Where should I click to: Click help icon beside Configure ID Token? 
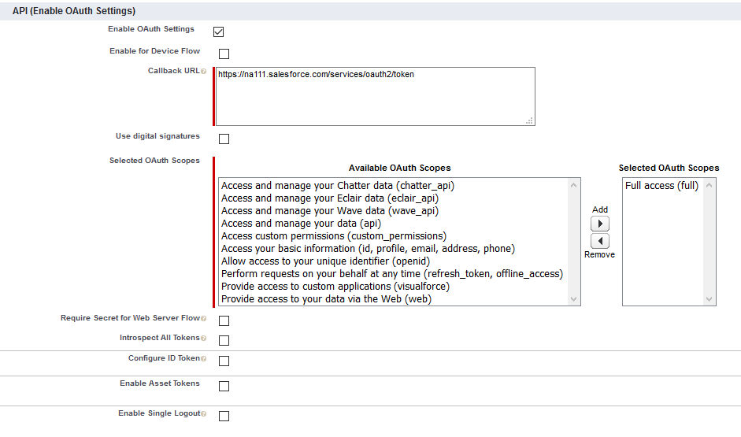pos(203,359)
